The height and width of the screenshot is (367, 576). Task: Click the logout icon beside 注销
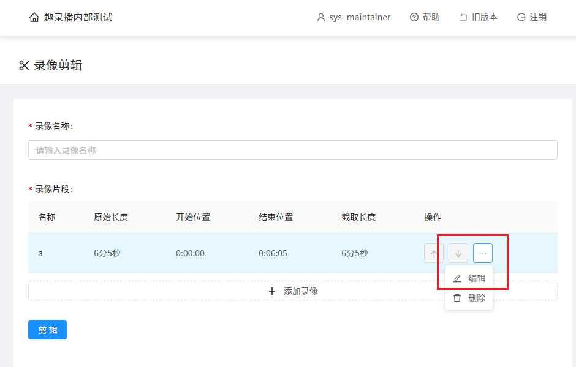click(521, 17)
